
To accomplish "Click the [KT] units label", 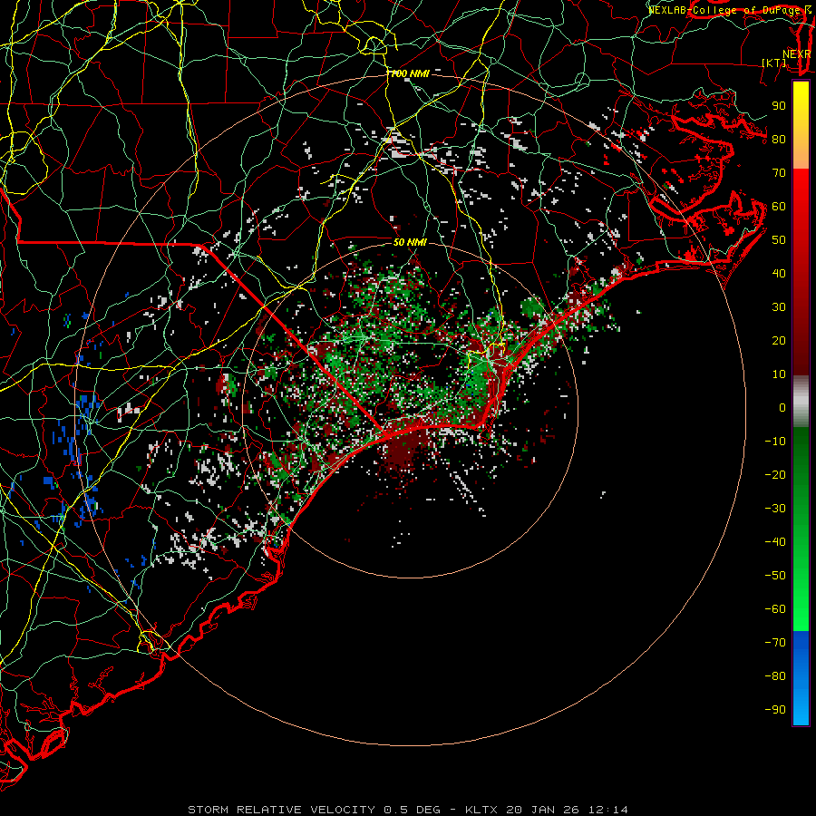I will [x=774, y=63].
